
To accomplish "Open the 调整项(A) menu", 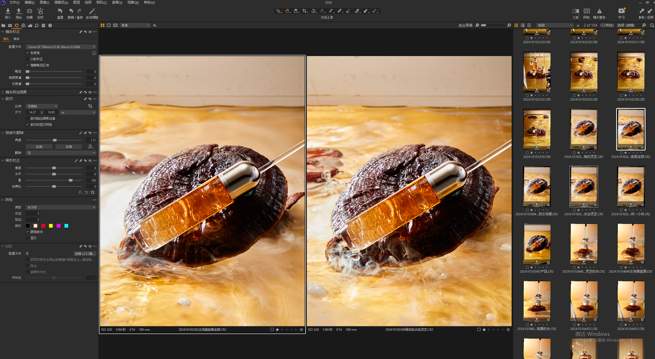I will coord(61,2).
